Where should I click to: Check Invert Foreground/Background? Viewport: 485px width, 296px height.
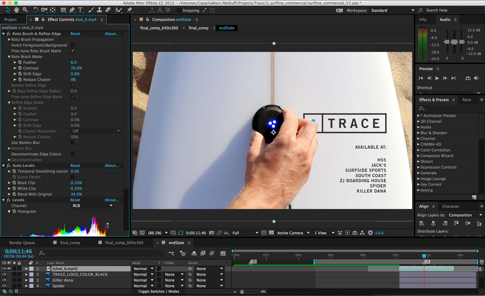72,45
